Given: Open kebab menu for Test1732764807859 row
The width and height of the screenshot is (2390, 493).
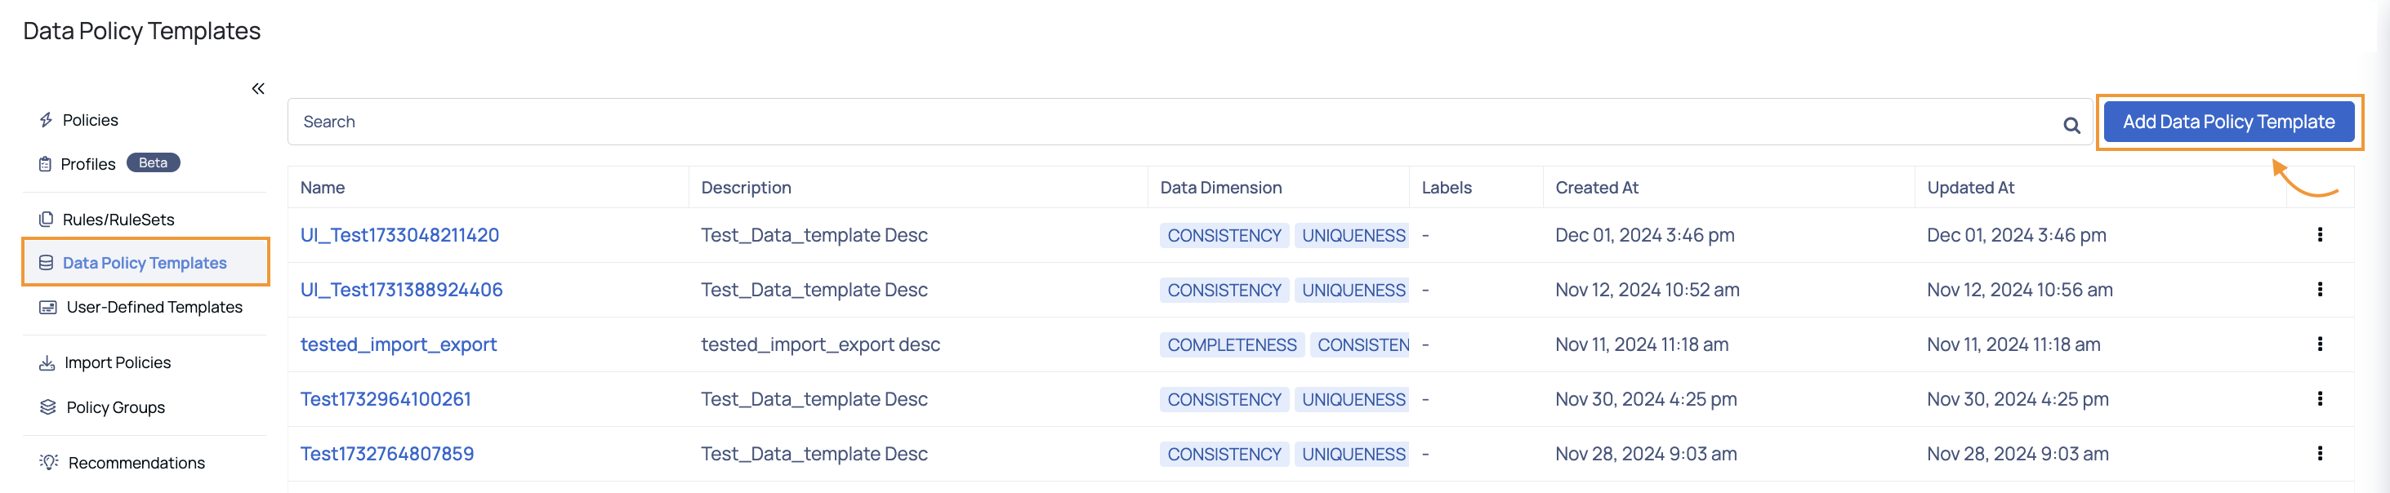Looking at the screenshot, I should [x=2320, y=453].
